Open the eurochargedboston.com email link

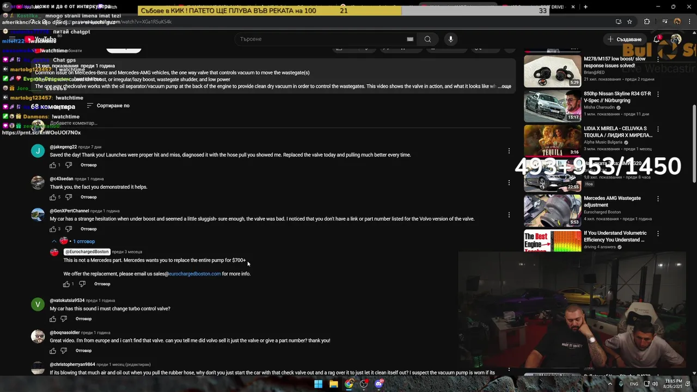click(x=194, y=274)
